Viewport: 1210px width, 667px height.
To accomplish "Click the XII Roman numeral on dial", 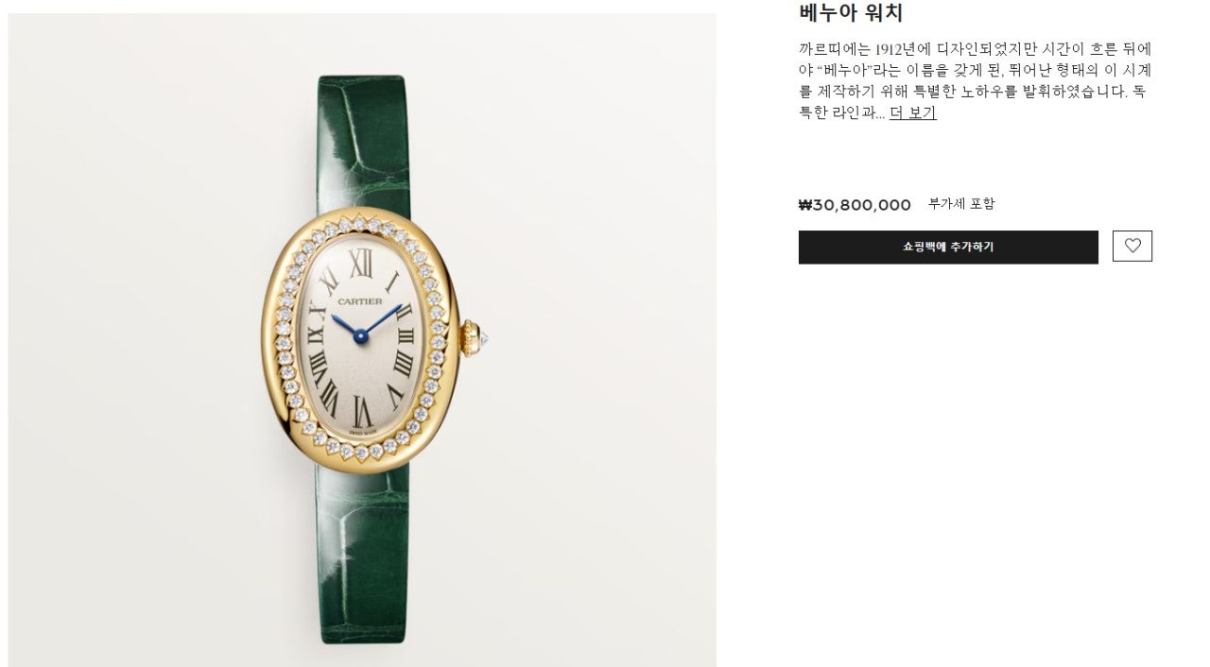I will pos(360,264).
